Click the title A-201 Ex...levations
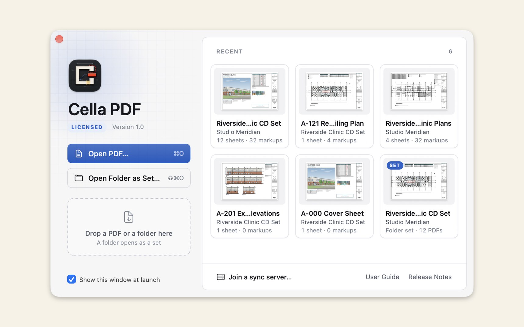 (248, 214)
